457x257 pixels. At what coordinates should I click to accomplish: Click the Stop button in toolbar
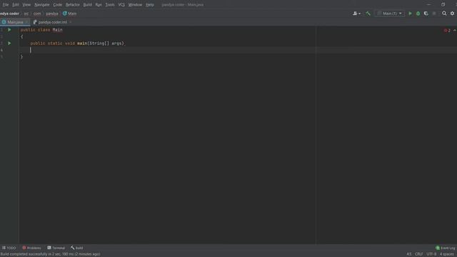434,14
